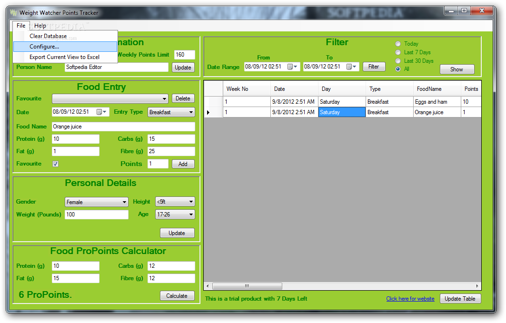Click the table horizontal scrollbar thumb
The height and width of the screenshot is (323, 506).
[247, 286]
